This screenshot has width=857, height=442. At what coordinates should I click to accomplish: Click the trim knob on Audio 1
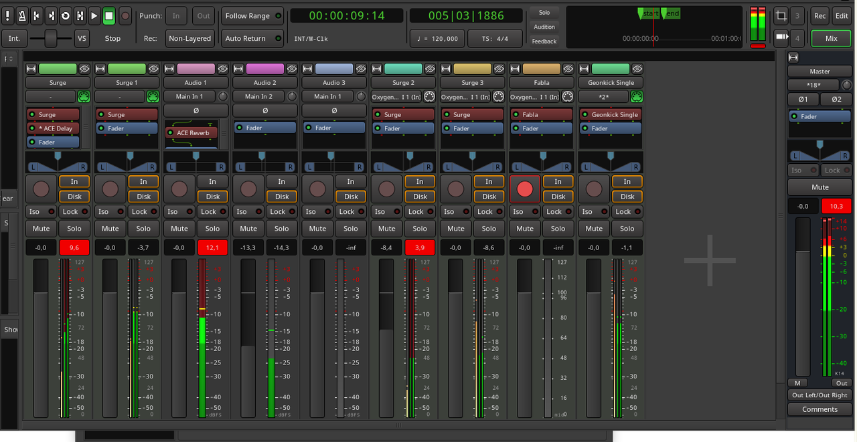tap(222, 96)
